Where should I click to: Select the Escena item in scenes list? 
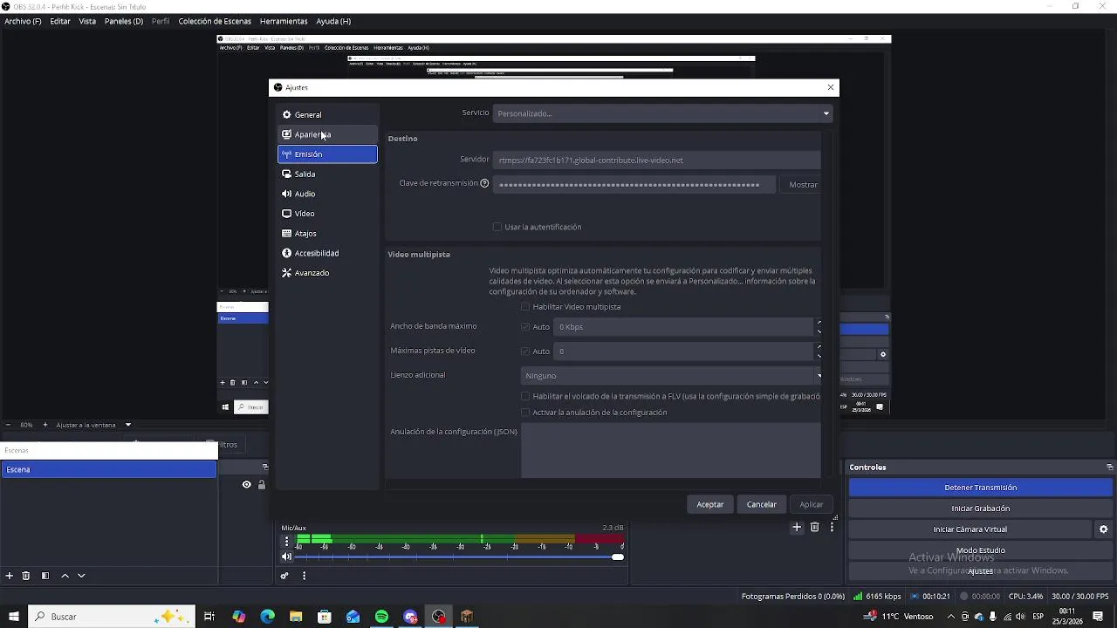pos(108,469)
